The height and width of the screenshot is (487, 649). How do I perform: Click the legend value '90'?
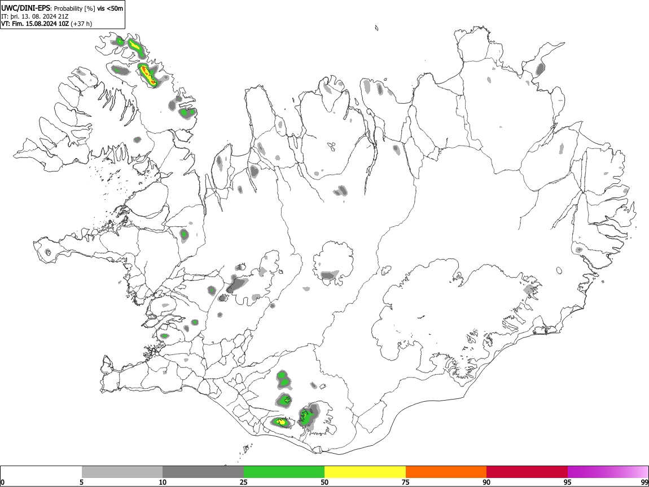click(486, 482)
